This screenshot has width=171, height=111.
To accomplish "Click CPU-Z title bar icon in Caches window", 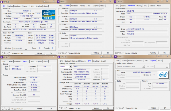I will (59, 2).
